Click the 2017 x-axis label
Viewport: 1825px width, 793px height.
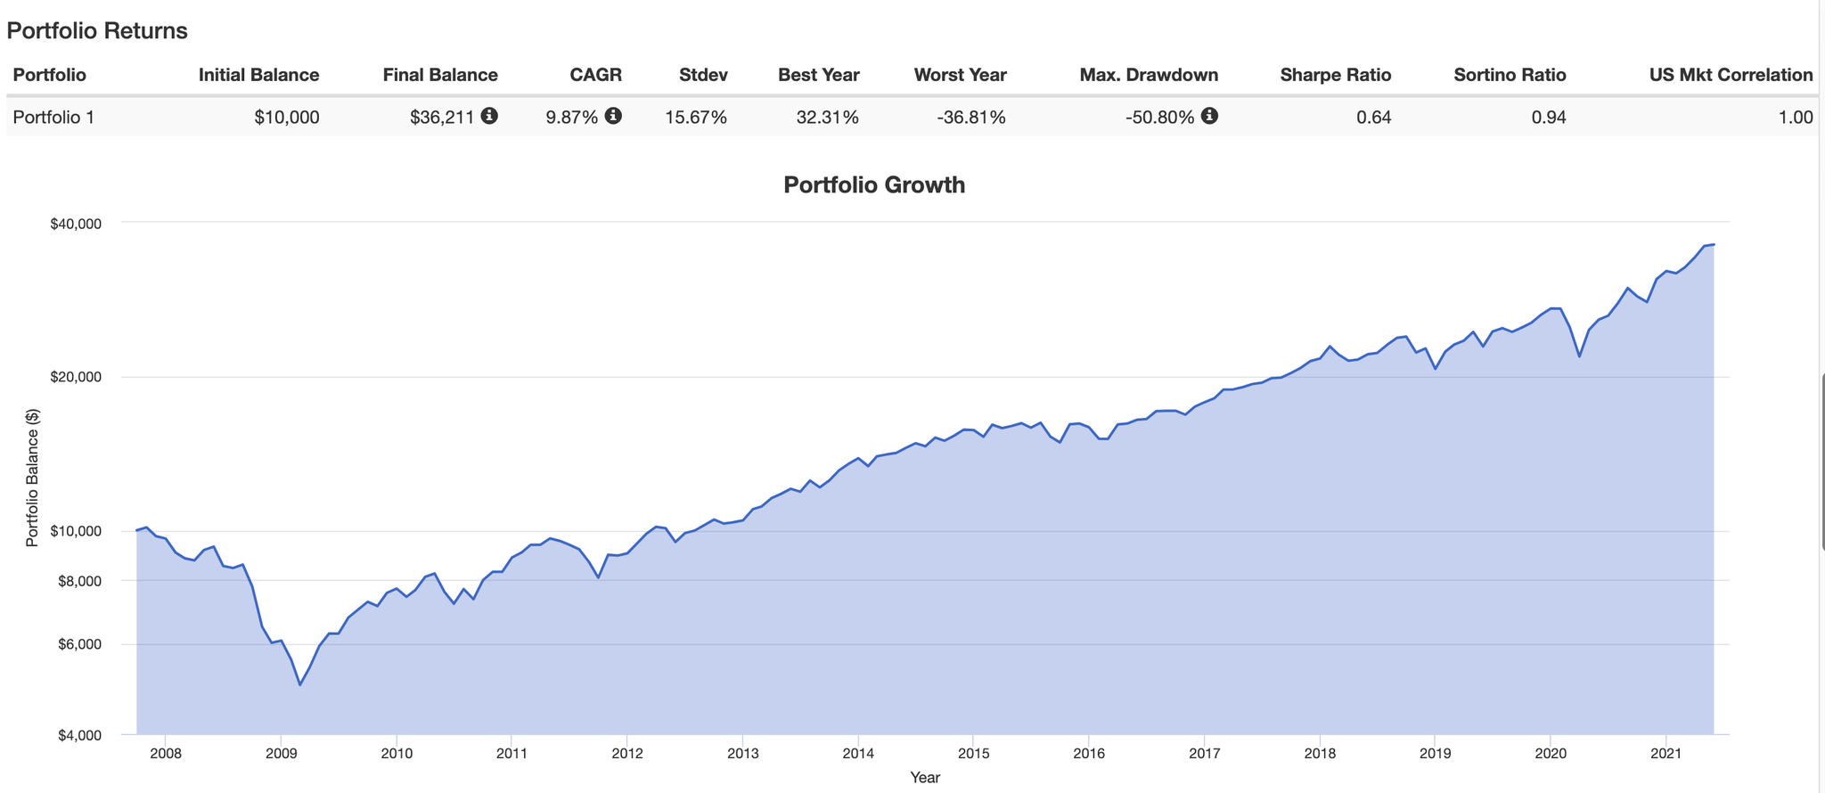tap(1204, 753)
